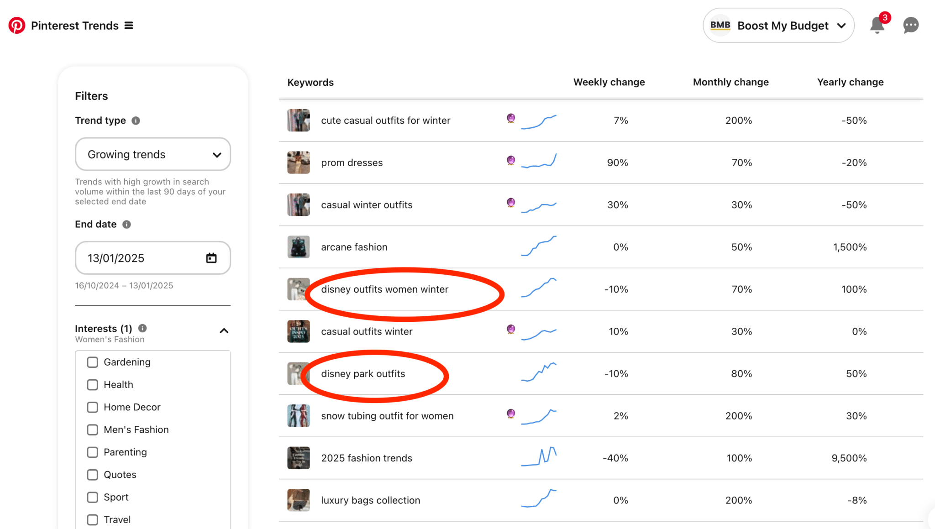Click the luxury bags collection thumbnail
This screenshot has height=529, width=935.
(x=299, y=500)
